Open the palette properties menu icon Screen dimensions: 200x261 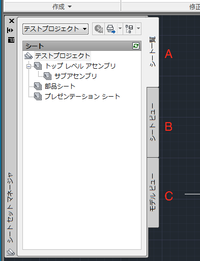coord(11,40)
